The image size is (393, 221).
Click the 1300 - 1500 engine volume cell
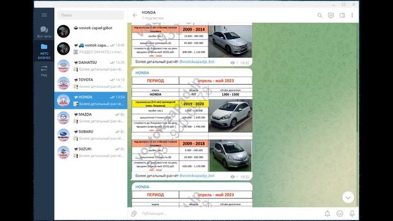230,94
